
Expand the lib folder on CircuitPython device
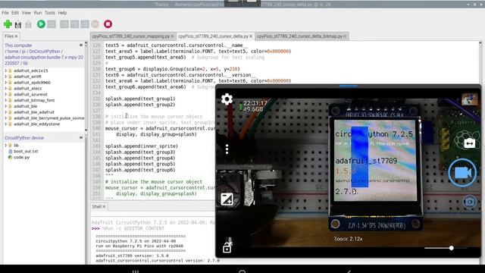(5, 145)
